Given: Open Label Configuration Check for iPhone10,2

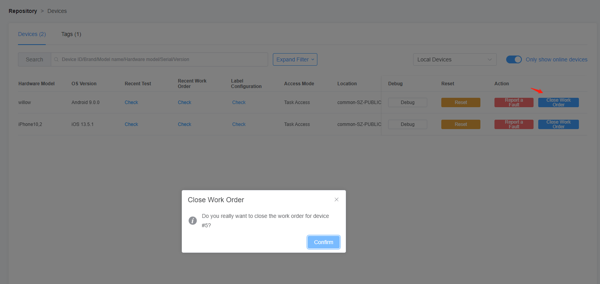Looking at the screenshot, I should (239, 124).
